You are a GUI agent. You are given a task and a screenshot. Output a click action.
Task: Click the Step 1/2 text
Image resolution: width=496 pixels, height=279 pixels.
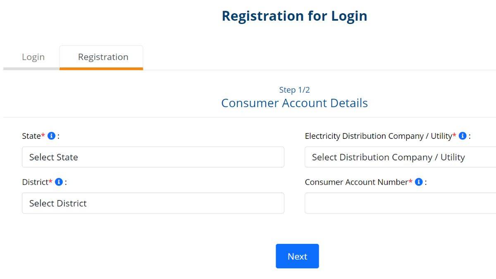(295, 90)
